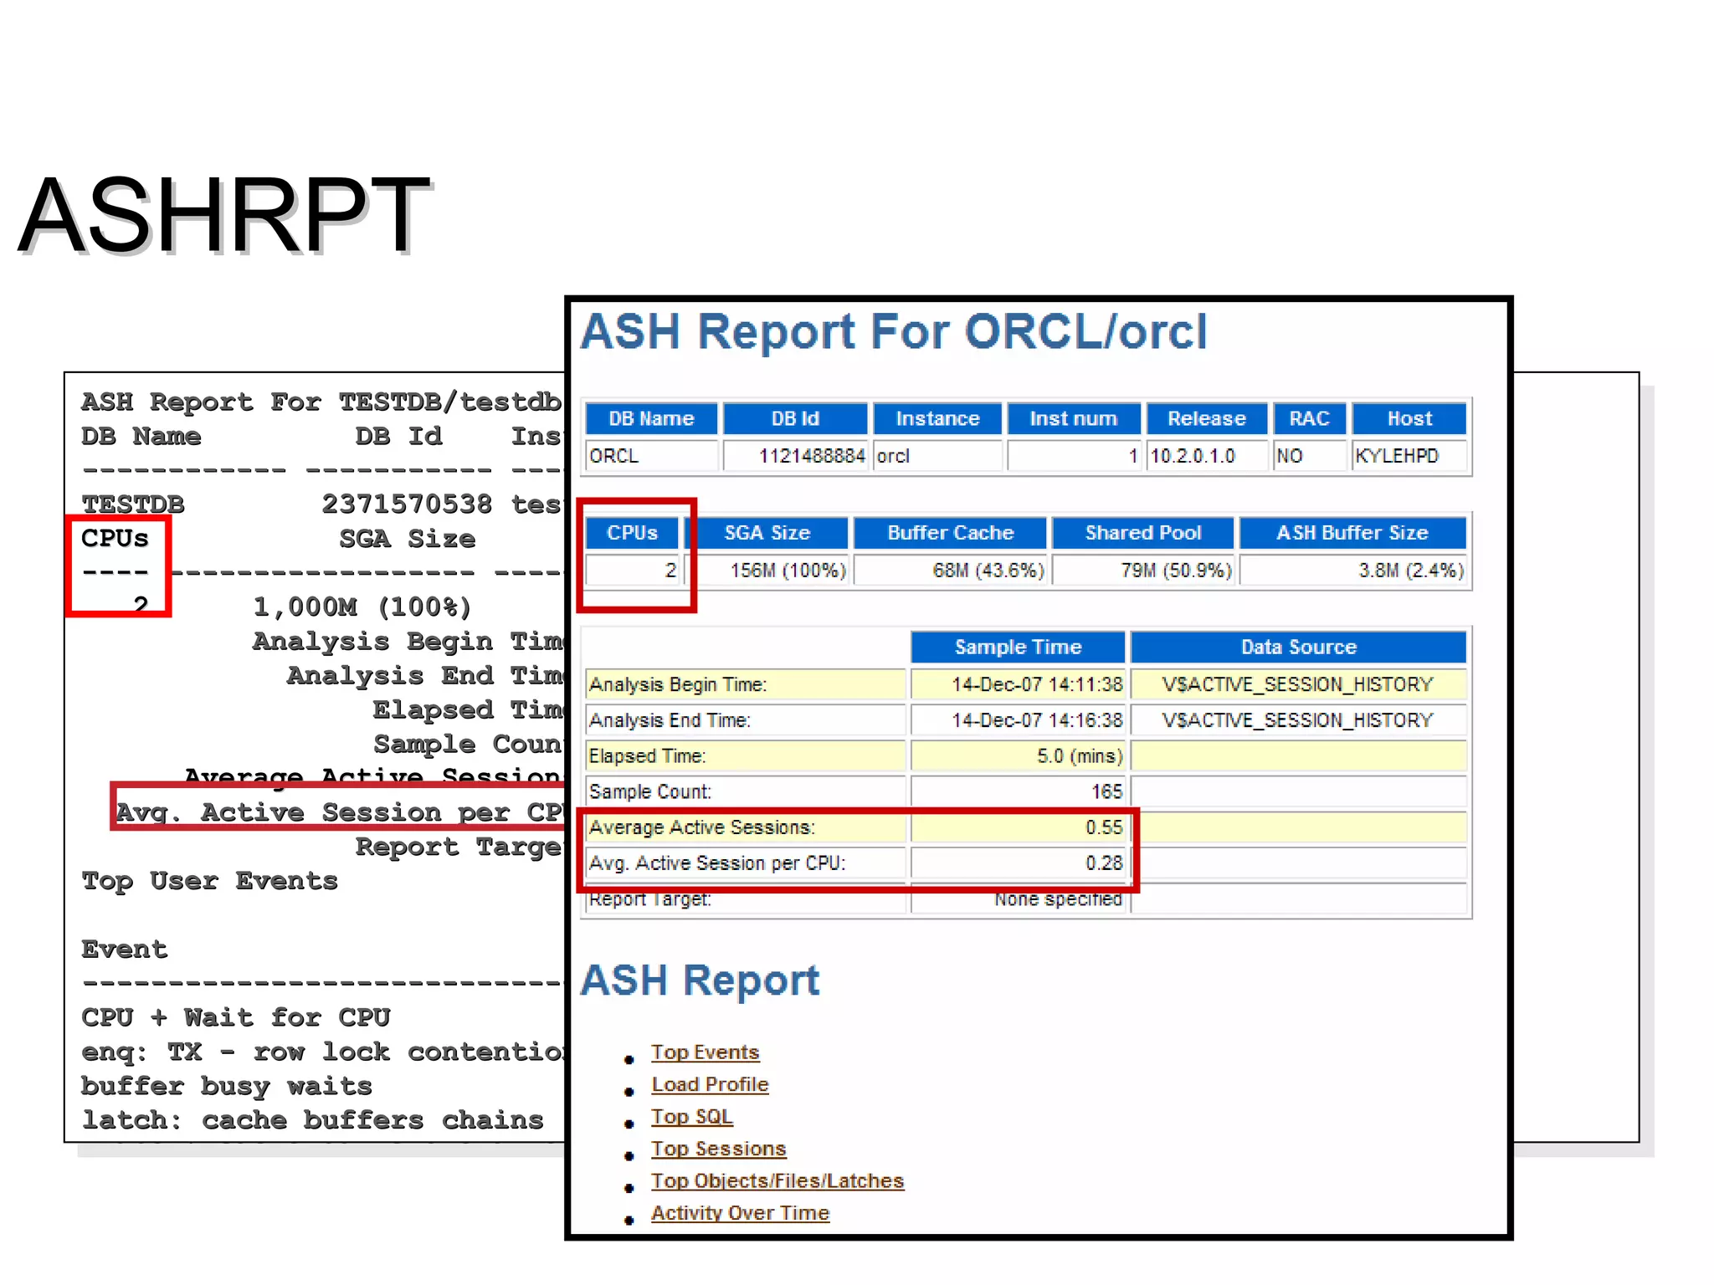Click the ASH Report For ORCL/orcl heading

coord(894,331)
